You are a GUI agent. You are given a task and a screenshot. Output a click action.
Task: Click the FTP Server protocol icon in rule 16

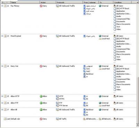point(57,106)
